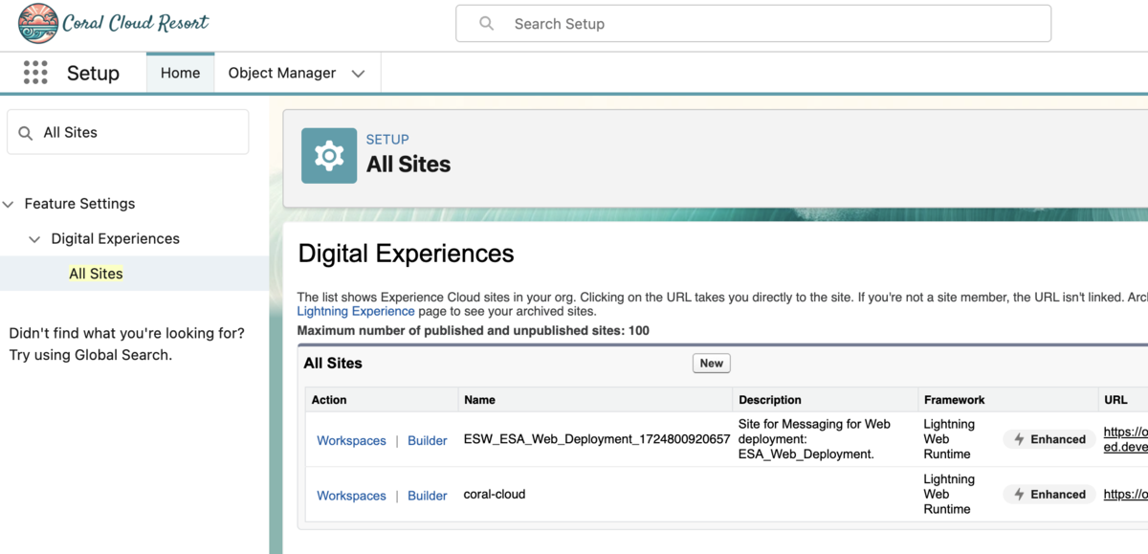Switch to the Home tab

click(180, 73)
